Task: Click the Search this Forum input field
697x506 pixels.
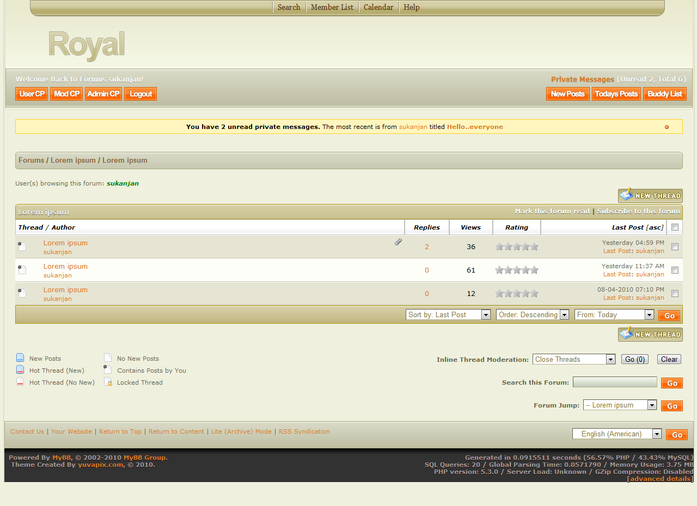Action: click(615, 382)
